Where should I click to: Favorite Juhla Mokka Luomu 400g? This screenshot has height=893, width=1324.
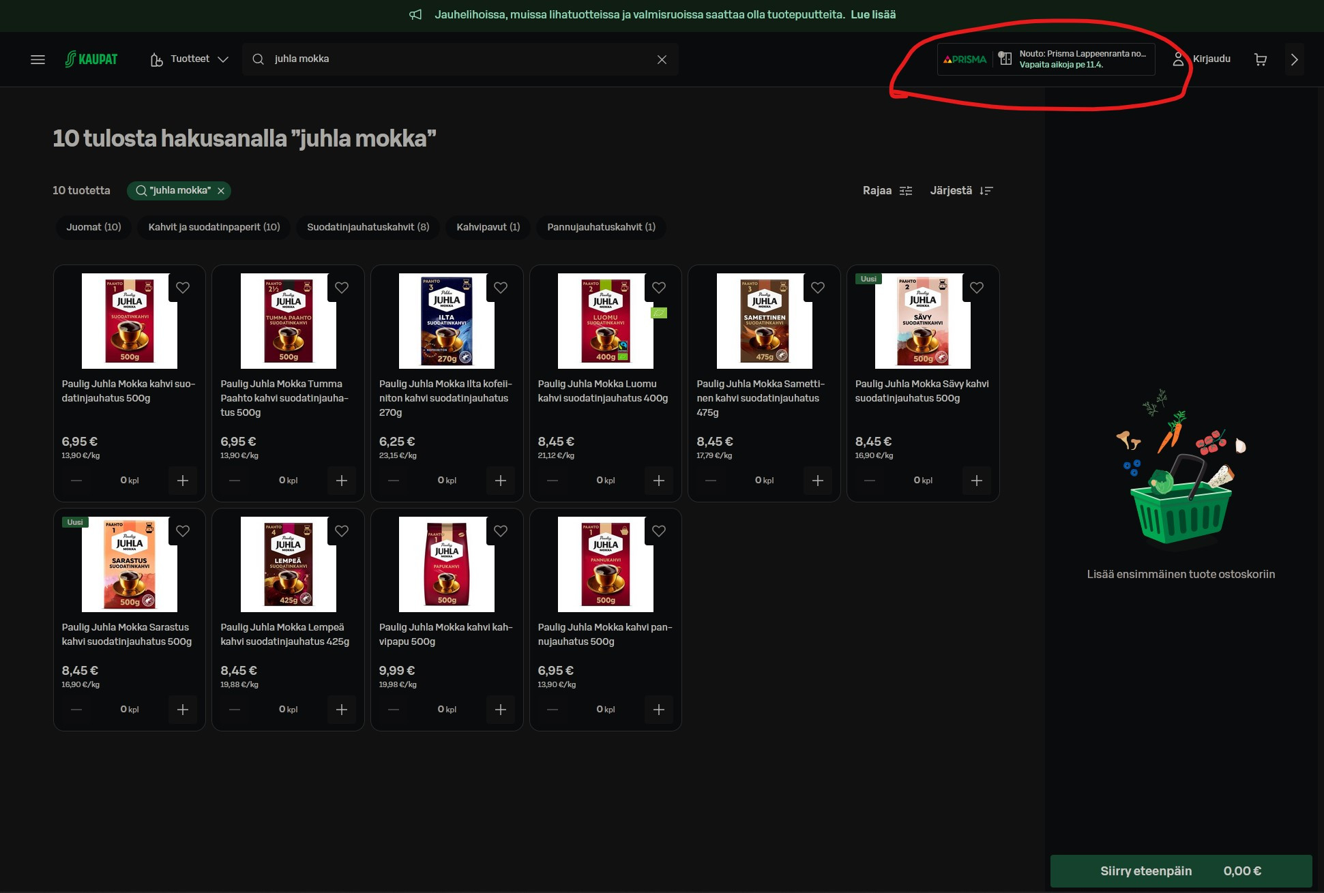[x=659, y=288]
